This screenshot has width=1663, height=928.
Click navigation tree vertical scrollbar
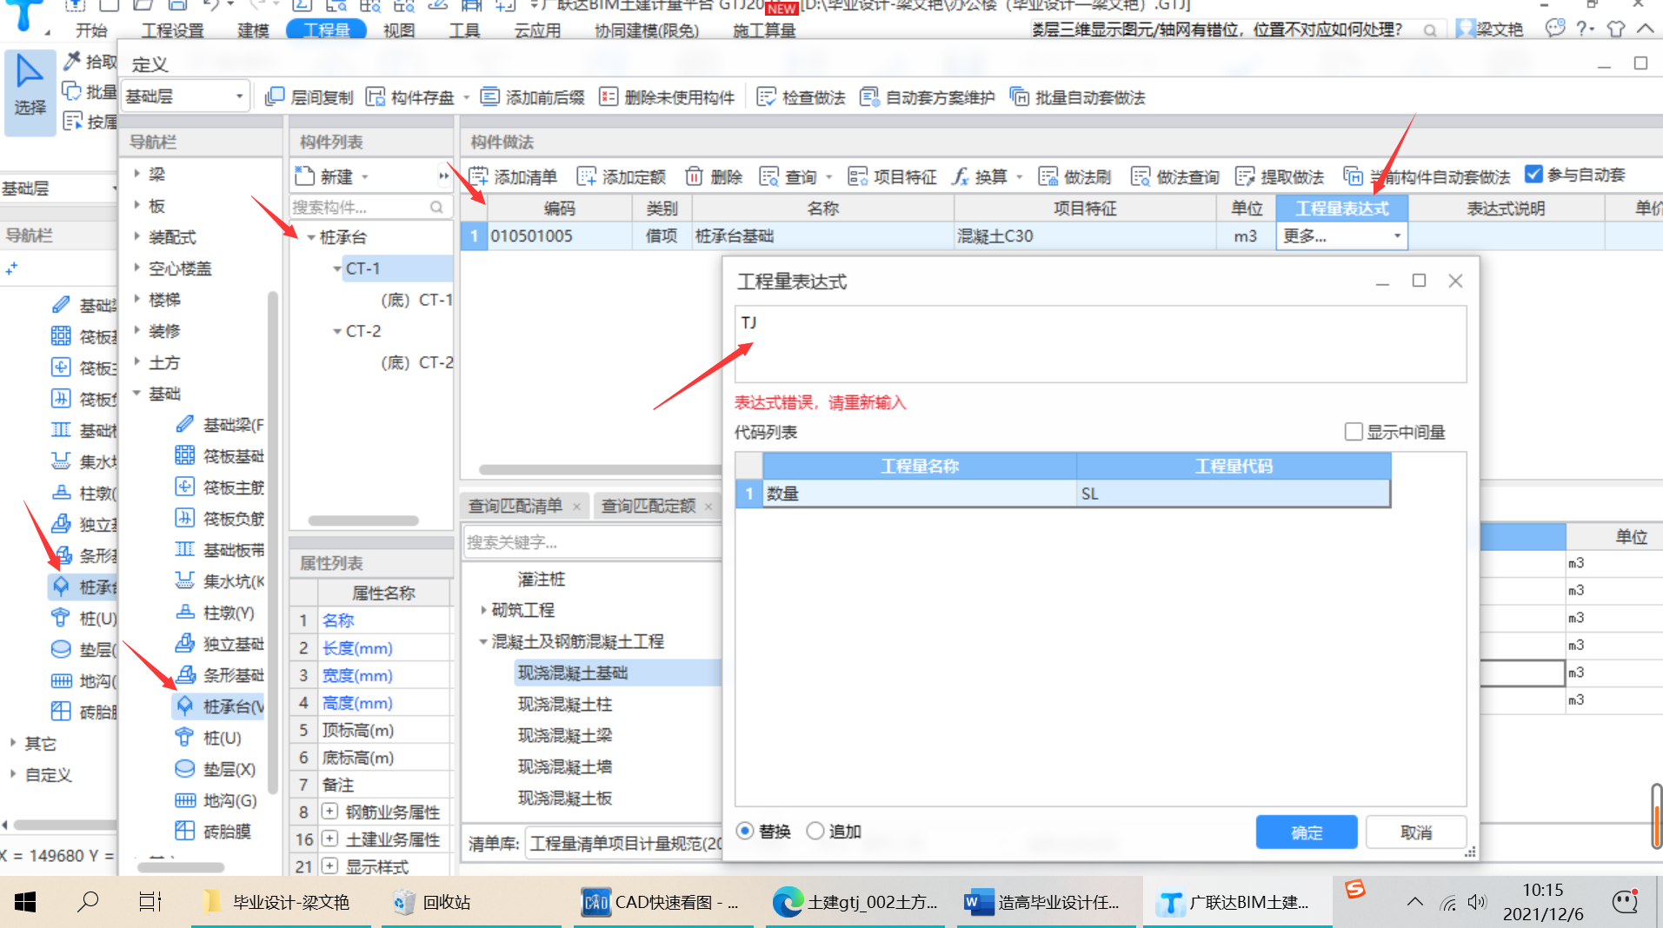coord(273,541)
